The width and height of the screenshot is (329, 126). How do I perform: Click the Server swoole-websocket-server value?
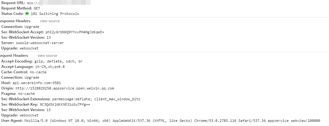[x=40, y=43]
